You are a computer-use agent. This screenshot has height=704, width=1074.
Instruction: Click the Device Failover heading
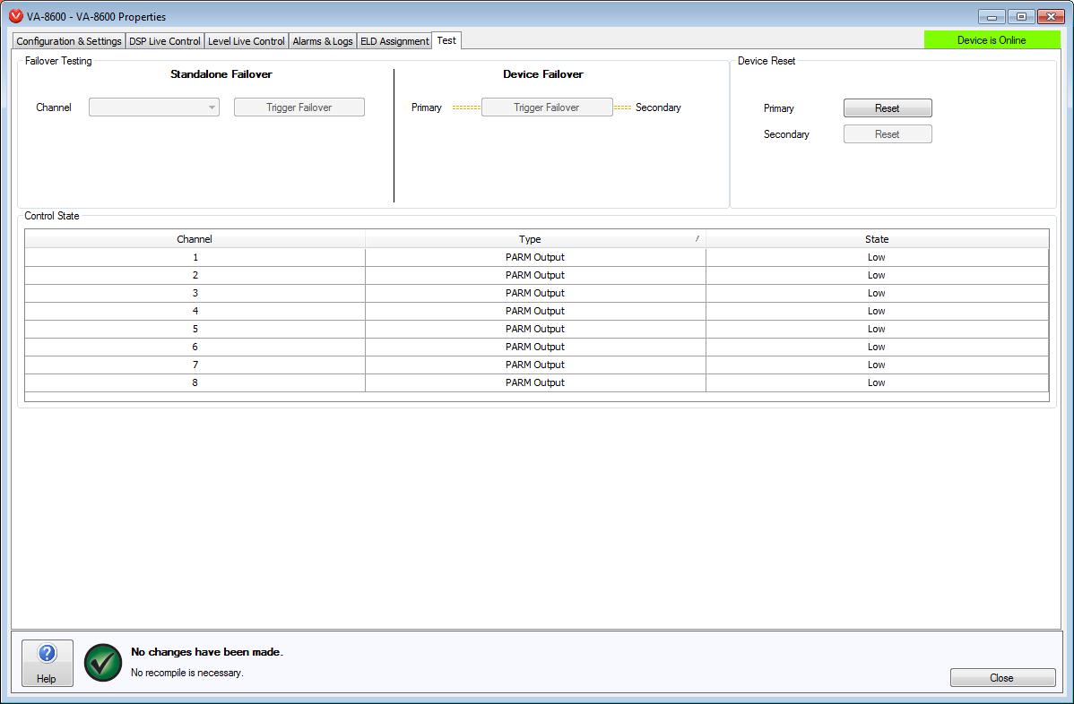(543, 73)
